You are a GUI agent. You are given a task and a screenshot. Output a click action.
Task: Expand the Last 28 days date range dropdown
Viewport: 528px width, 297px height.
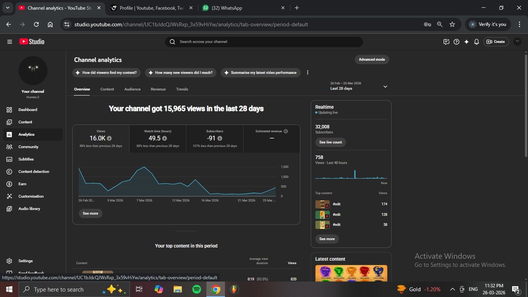[385, 87]
